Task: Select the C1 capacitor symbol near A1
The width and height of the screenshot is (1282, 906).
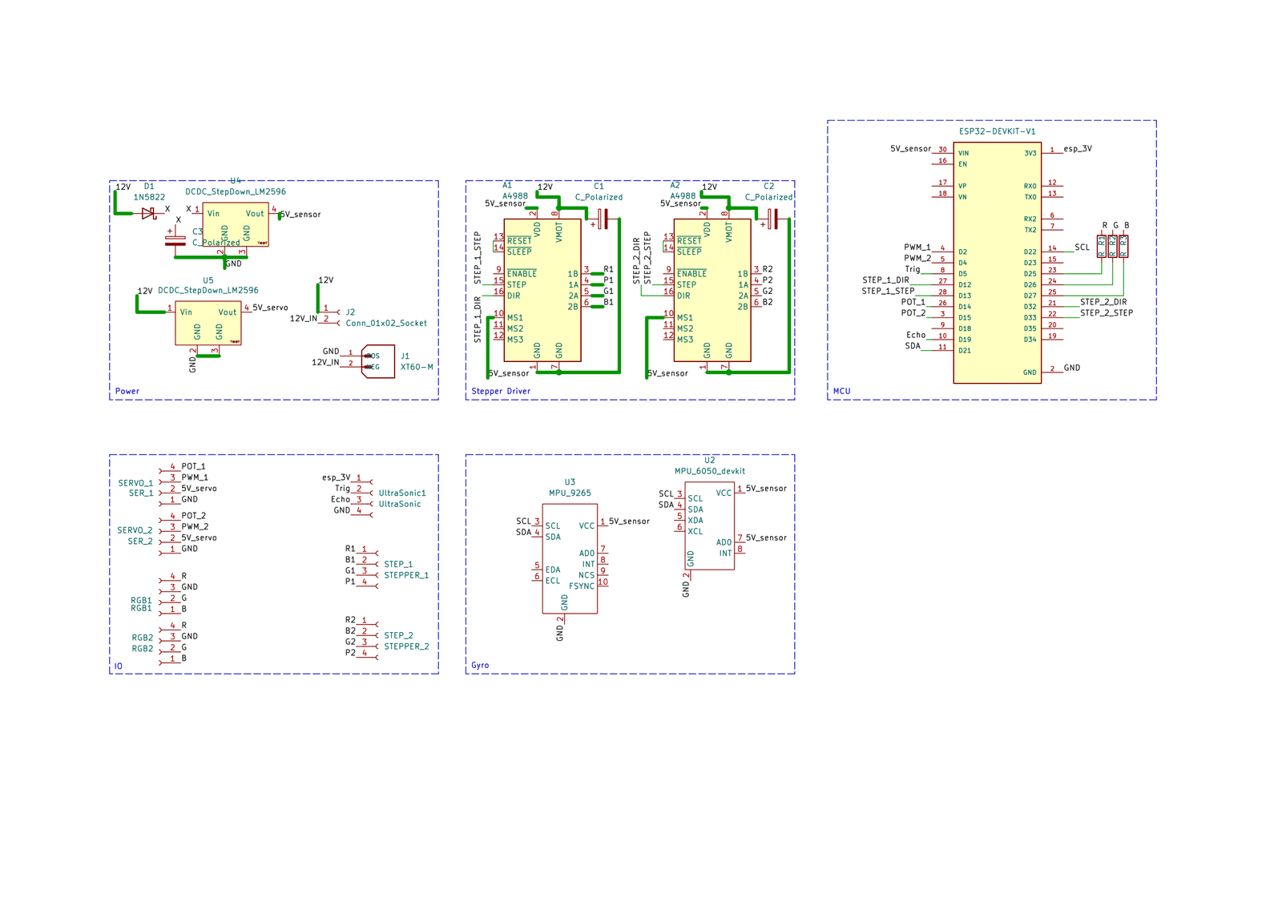Action: tap(602, 219)
